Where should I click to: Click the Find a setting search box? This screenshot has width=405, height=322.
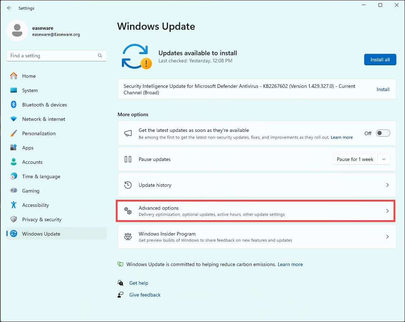click(x=57, y=56)
